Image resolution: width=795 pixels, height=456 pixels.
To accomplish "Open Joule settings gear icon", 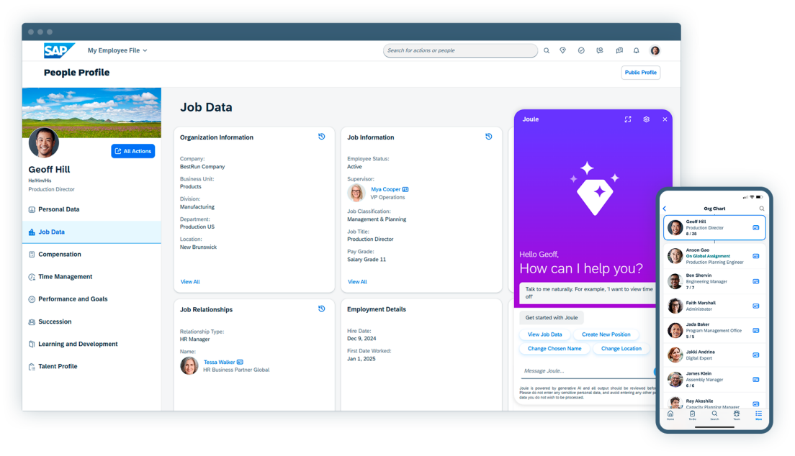I will click(x=646, y=119).
